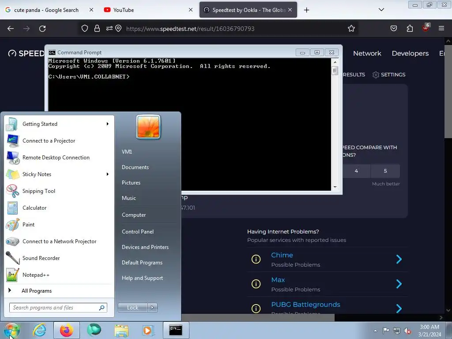
Task: Expand Getting Started submenu arrow
Action: pos(108,124)
